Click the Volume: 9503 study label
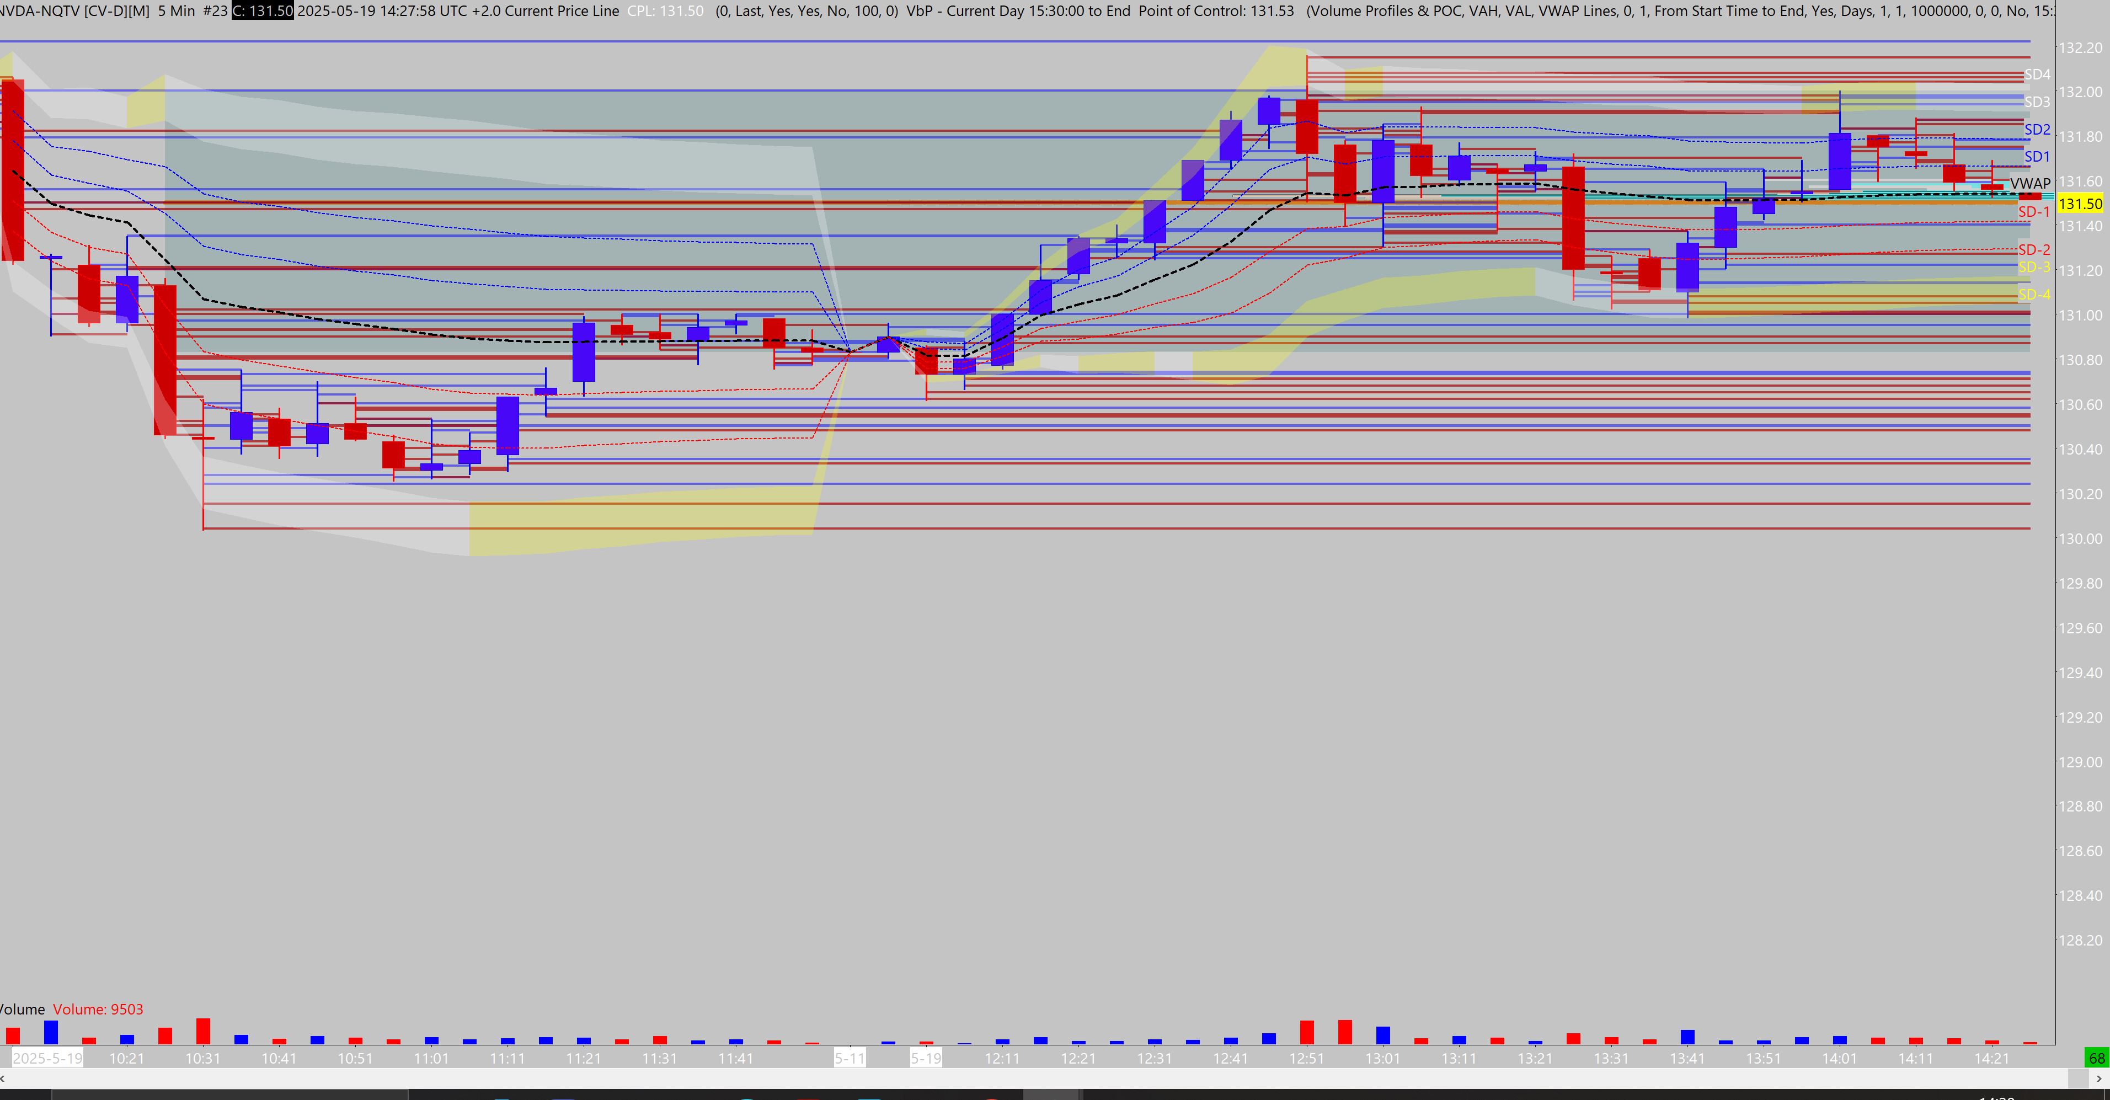The height and width of the screenshot is (1100, 2110). 98,1009
